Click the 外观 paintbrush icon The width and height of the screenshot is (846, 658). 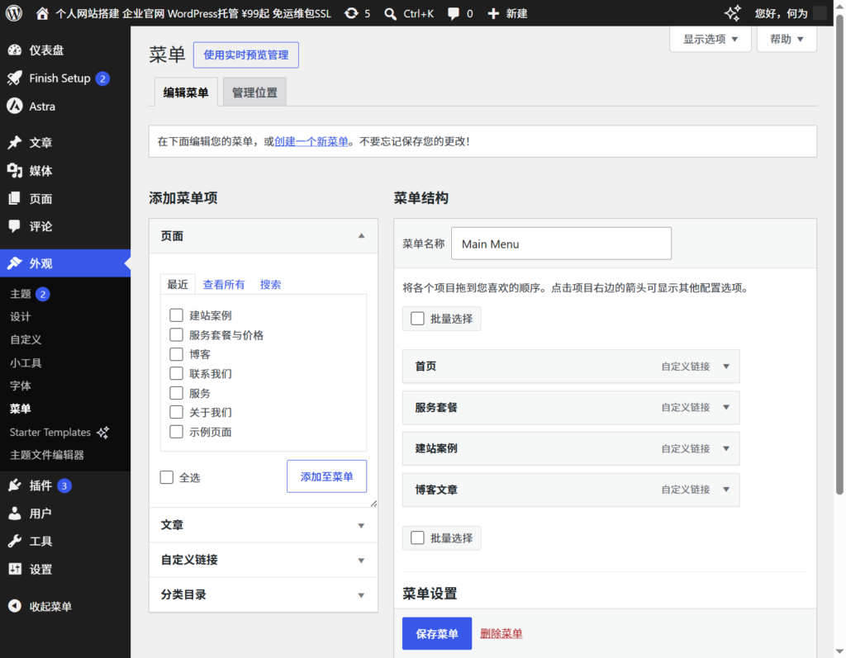[x=15, y=263]
